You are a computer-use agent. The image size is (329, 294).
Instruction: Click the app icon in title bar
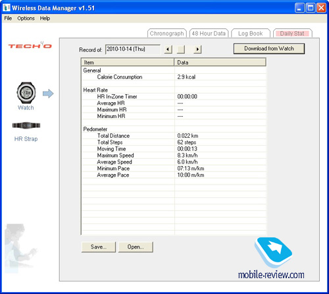click(7, 8)
